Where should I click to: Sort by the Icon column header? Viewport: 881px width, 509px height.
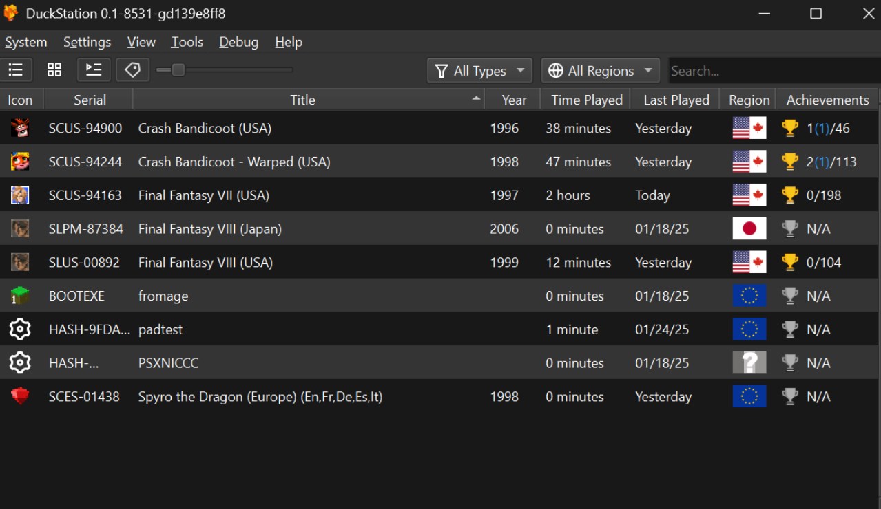pos(21,100)
